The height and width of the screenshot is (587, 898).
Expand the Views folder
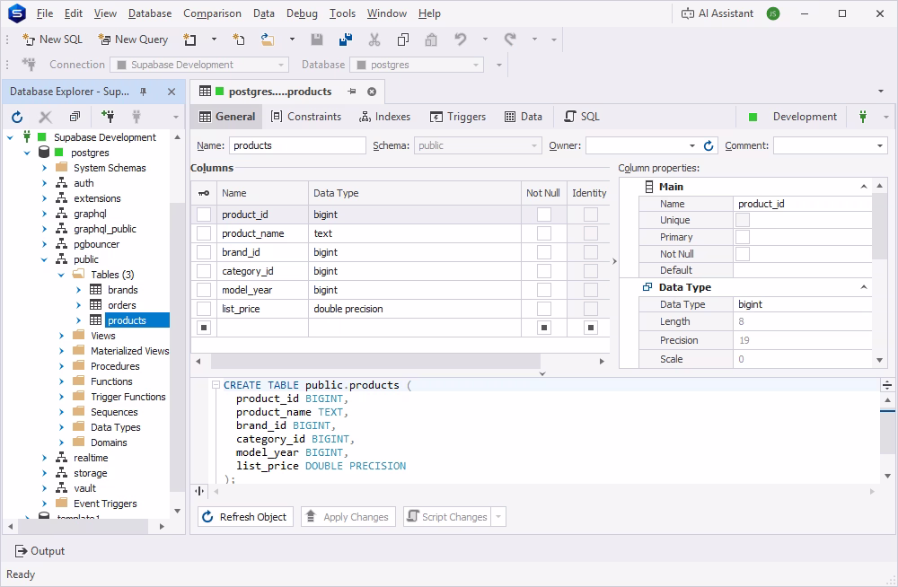pos(61,336)
